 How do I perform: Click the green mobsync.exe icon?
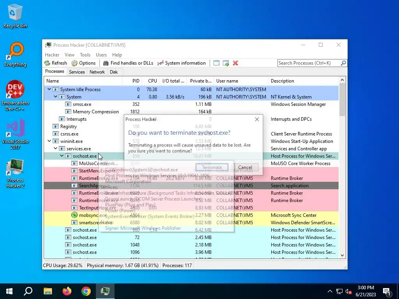(74, 215)
